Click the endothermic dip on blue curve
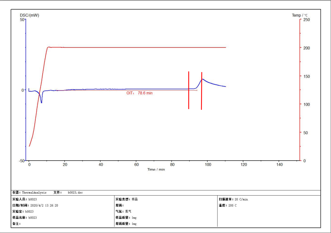331x233 pixels. click(42, 102)
